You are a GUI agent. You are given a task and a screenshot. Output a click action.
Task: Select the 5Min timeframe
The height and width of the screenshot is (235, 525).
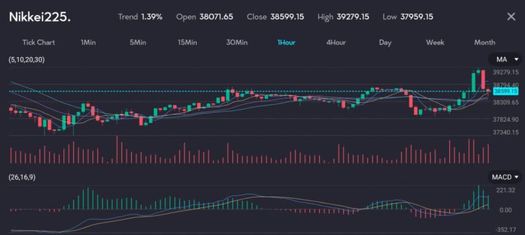pos(138,42)
